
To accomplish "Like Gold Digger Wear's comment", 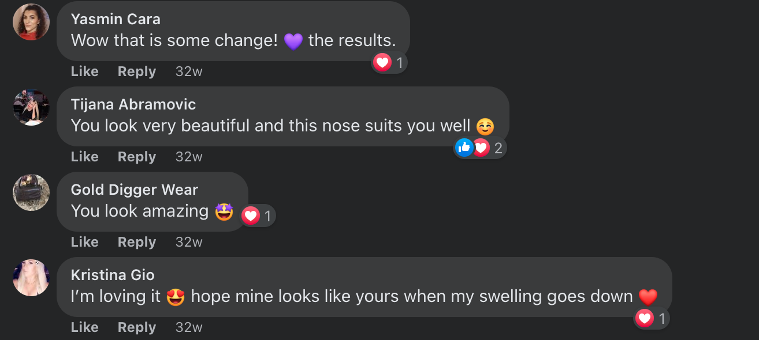I will (85, 242).
